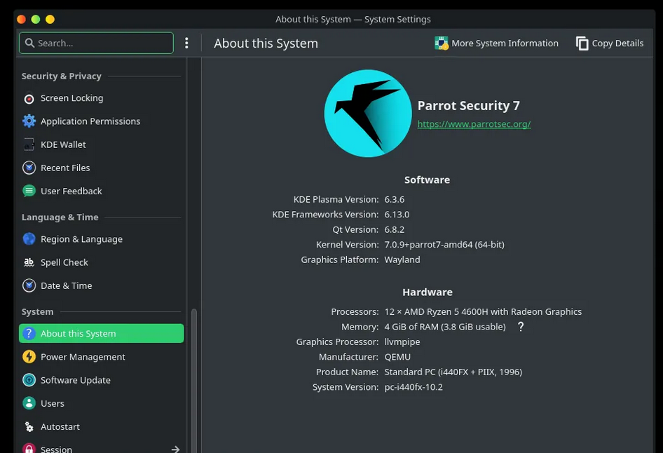The image size is (663, 453).
Task: Click the Copy Details clipboard icon
Action: (x=582, y=43)
